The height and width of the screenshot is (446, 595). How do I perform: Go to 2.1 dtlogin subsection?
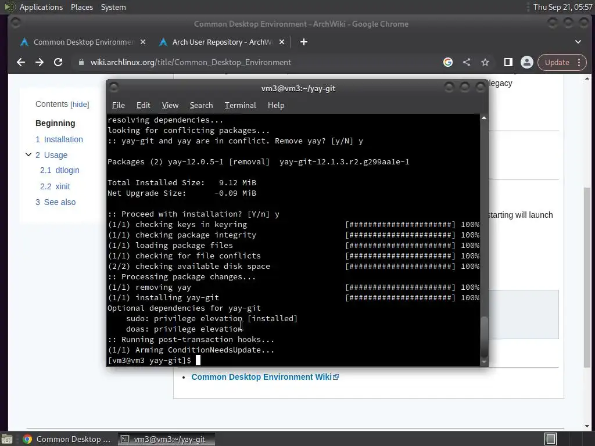tap(60, 170)
